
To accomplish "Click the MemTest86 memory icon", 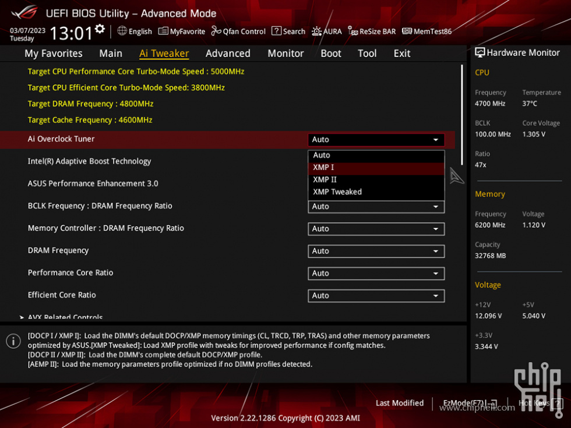I will click(x=407, y=31).
